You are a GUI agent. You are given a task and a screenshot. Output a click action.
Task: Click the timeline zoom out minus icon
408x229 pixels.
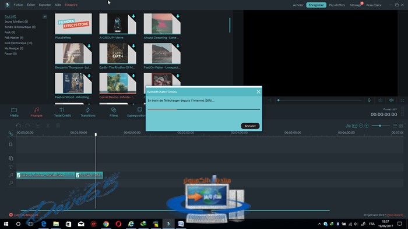coord(361,126)
